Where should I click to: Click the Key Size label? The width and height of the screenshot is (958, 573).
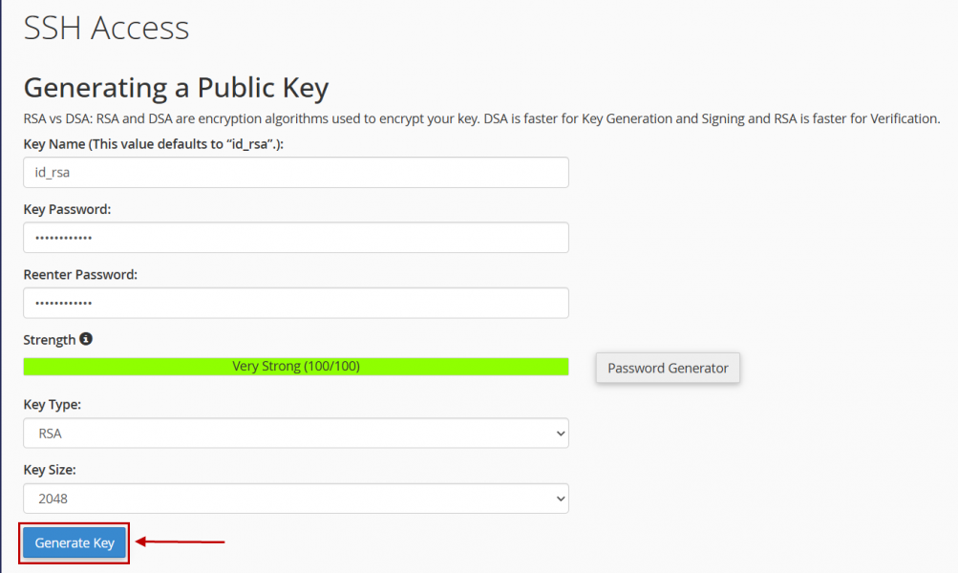pos(50,470)
